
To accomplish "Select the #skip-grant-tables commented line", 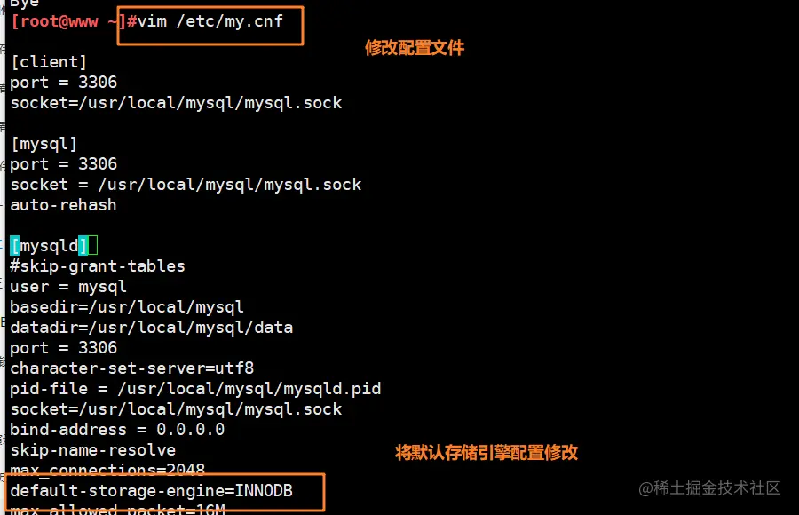I will tap(98, 266).
